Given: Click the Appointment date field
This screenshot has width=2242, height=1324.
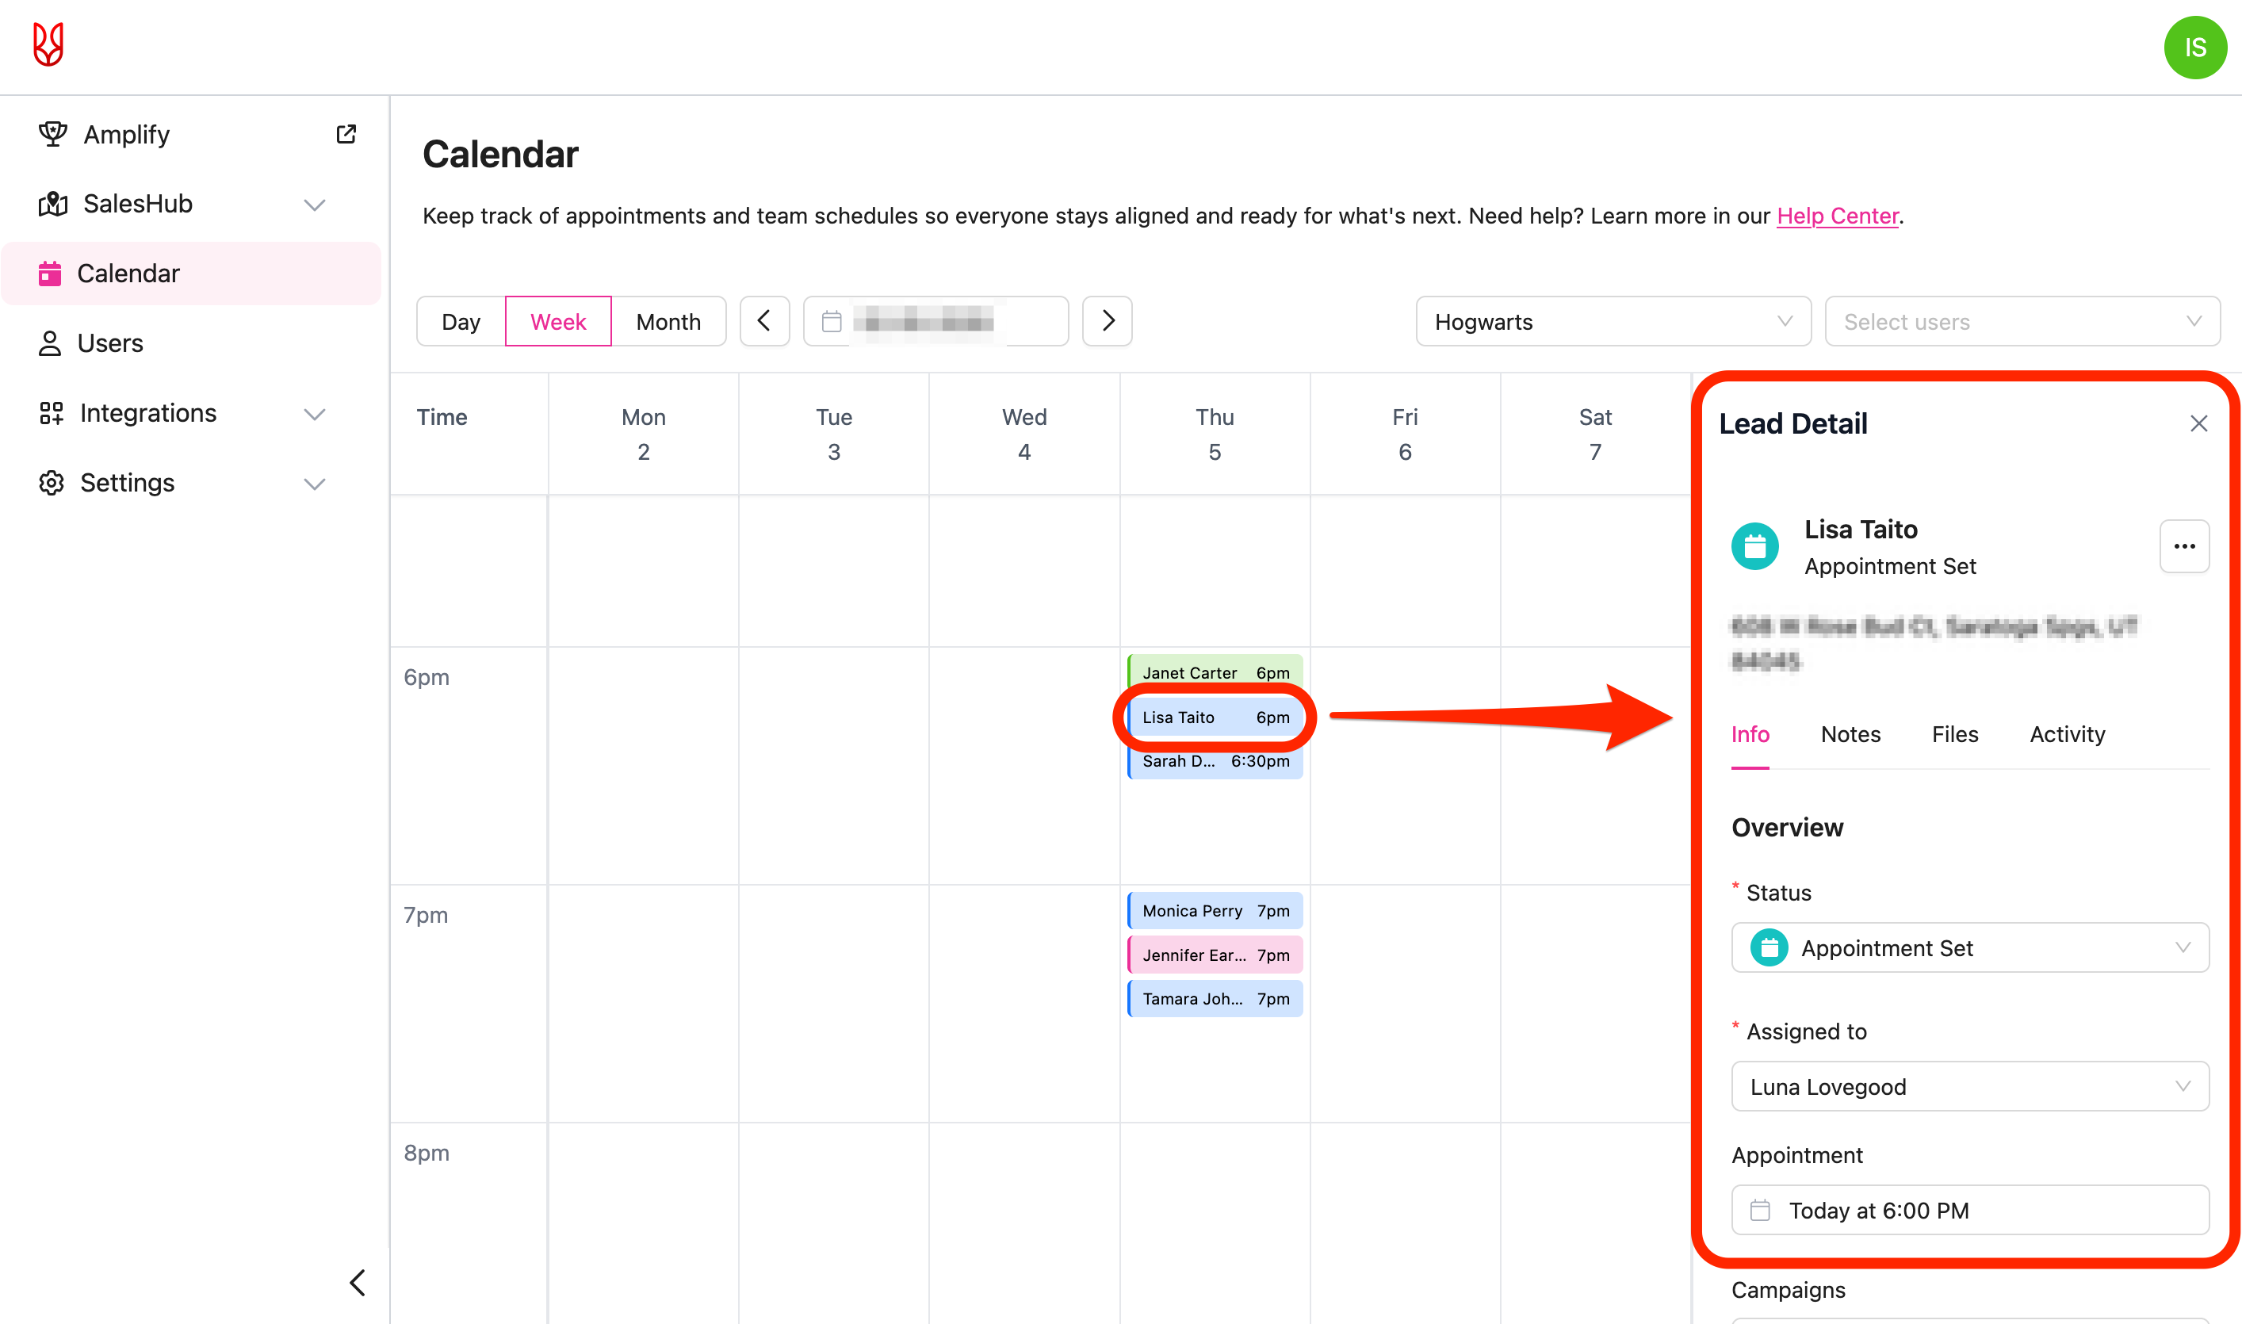Looking at the screenshot, I should (1969, 1210).
